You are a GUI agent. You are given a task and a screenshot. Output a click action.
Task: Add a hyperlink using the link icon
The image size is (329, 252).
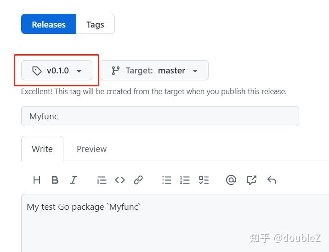tap(138, 180)
